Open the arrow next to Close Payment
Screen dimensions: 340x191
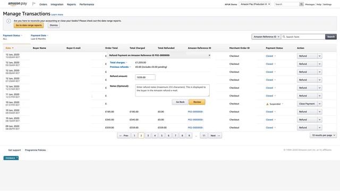point(319,104)
